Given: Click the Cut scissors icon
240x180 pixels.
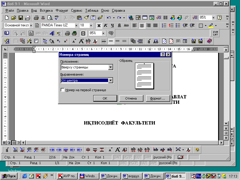Looking at the screenshot, I should tap(65, 18).
